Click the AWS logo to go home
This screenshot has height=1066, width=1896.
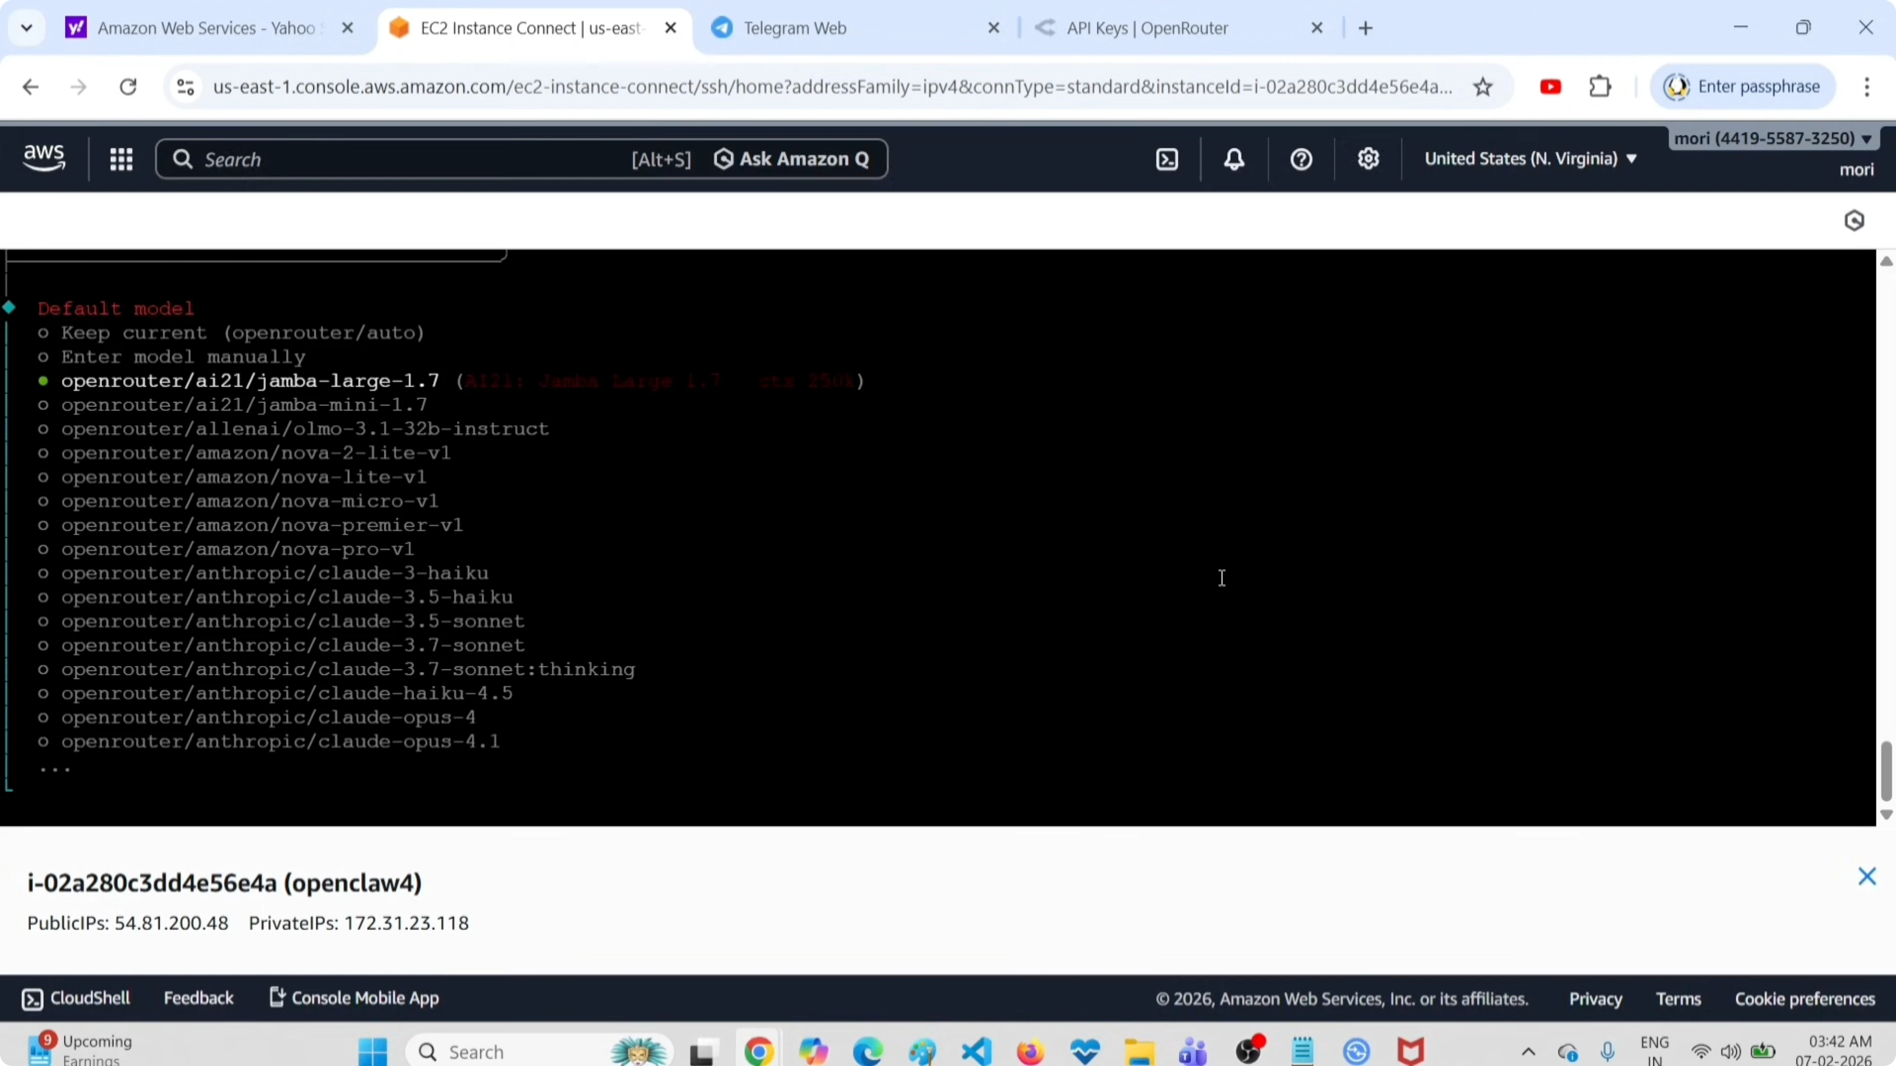click(43, 158)
